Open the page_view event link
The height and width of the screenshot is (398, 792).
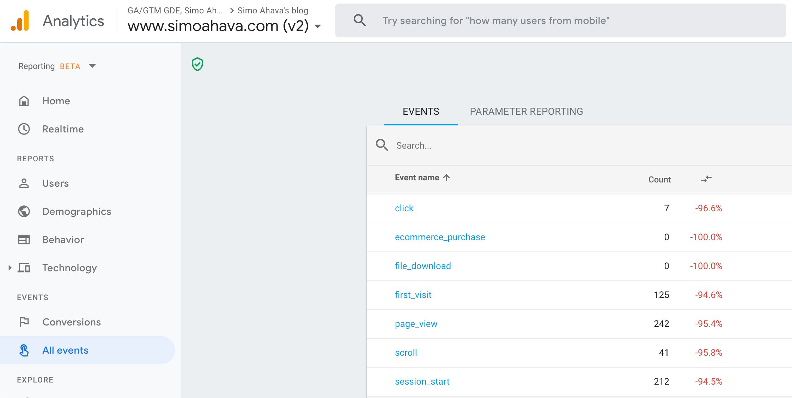pos(416,324)
